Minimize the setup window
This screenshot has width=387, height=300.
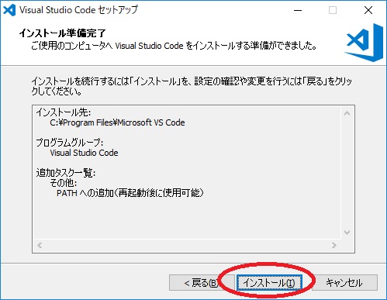(x=298, y=10)
